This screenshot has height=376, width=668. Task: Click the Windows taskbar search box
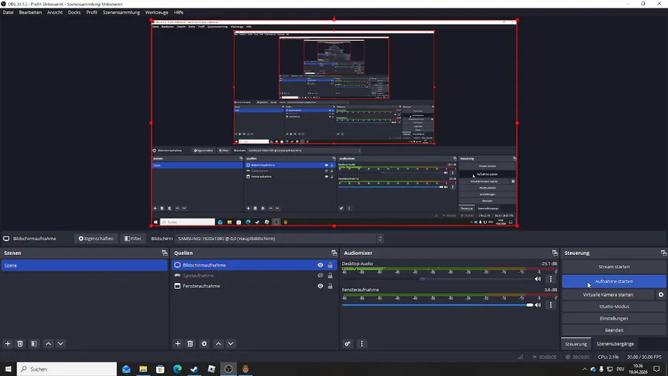click(x=67, y=369)
